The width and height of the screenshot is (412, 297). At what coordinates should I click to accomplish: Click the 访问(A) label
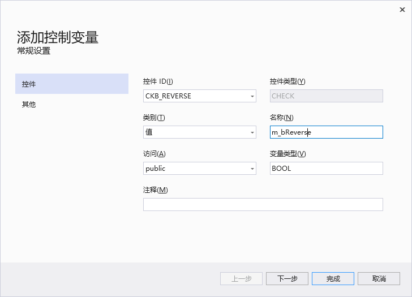coord(154,154)
